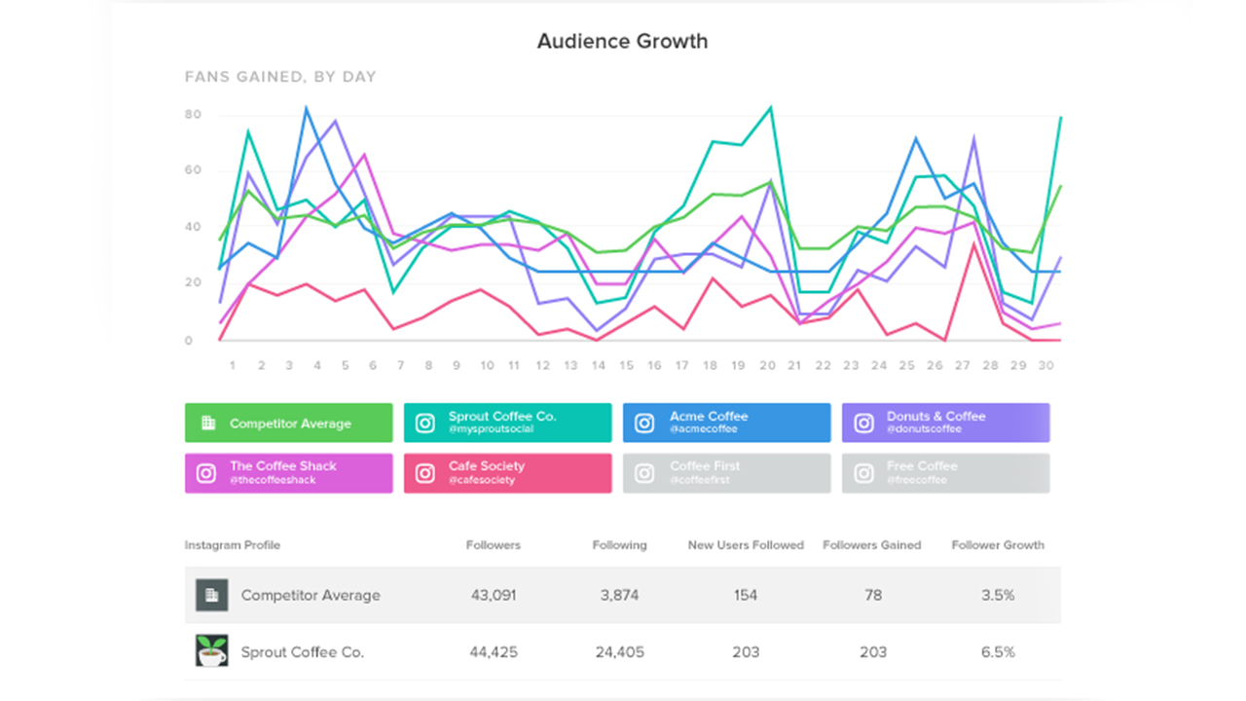Click the 40 label on the y-axis

[x=193, y=227]
